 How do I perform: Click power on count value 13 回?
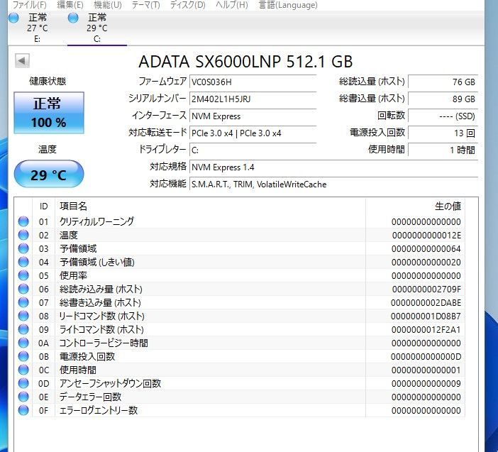pos(443,133)
